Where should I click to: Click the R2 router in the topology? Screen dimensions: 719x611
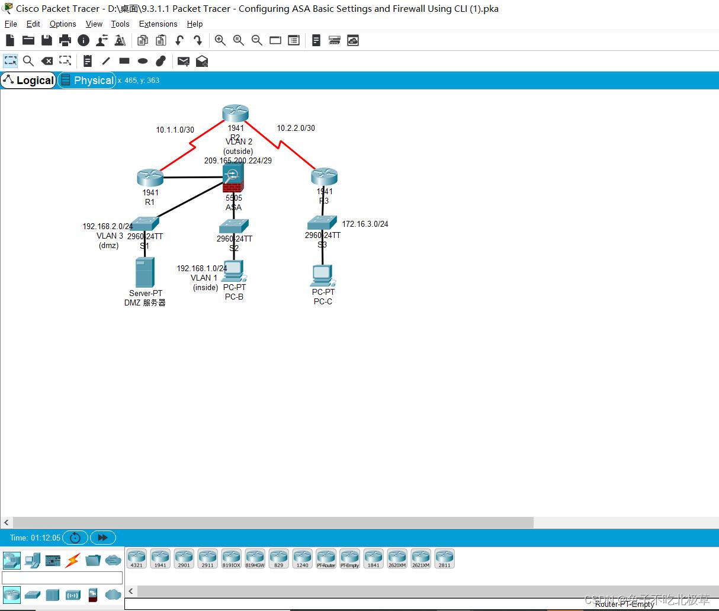coord(235,113)
